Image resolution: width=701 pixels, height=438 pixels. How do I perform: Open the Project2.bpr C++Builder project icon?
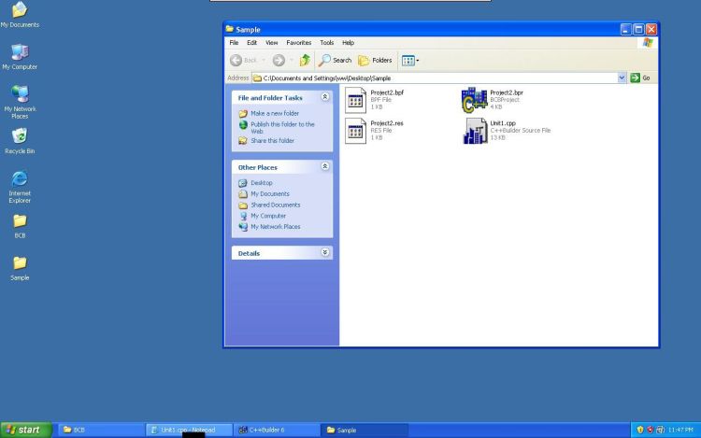coord(474,100)
